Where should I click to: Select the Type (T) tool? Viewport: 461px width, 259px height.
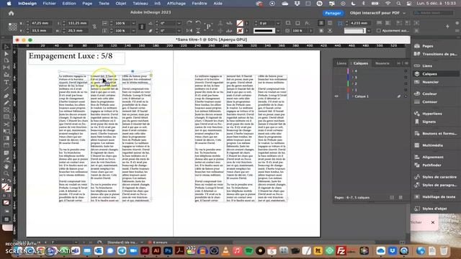point(6,82)
